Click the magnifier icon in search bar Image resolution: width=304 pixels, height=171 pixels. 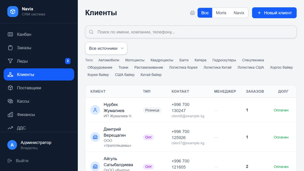pos(91,32)
